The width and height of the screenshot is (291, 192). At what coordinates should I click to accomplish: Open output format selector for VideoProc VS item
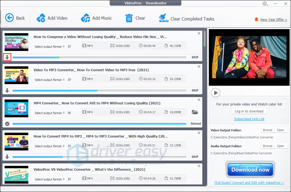pos(50,179)
